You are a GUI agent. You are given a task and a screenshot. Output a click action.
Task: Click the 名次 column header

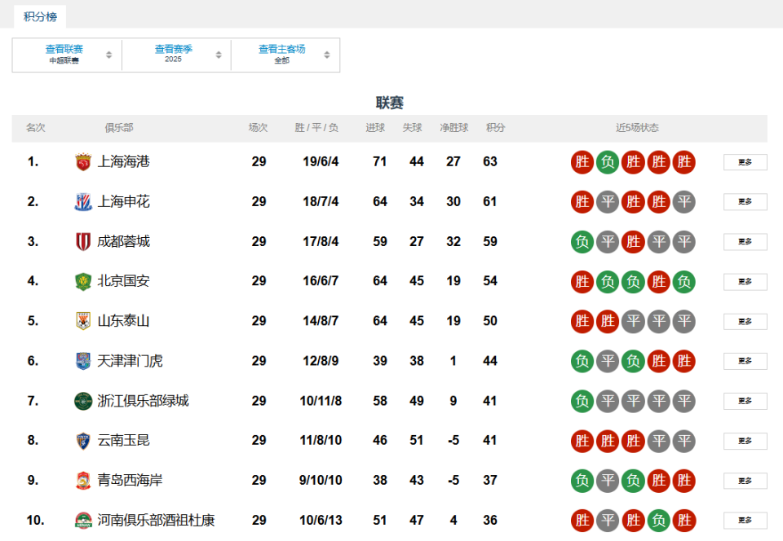(35, 128)
